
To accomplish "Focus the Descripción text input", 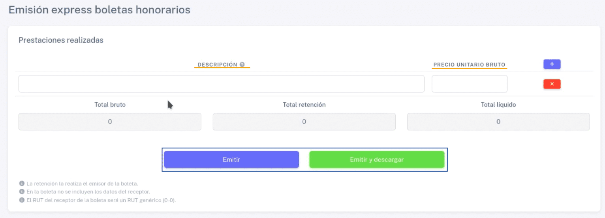I will [222, 84].
